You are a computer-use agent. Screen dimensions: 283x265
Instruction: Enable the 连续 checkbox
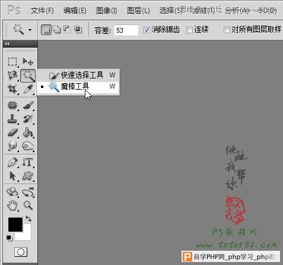click(x=189, y=30)
